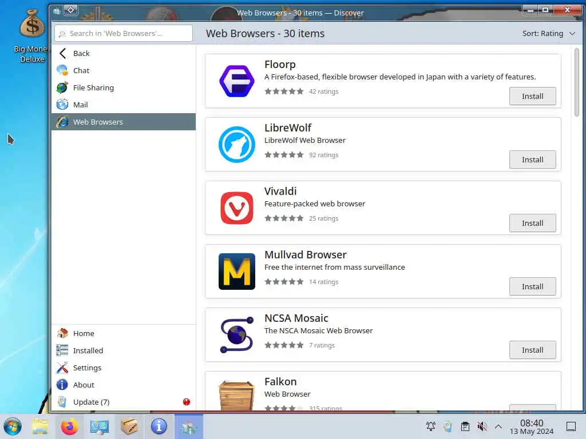The image size is (586, 439).
Task: Click the Discover app taskbar entry
Action: coord(189,426)
